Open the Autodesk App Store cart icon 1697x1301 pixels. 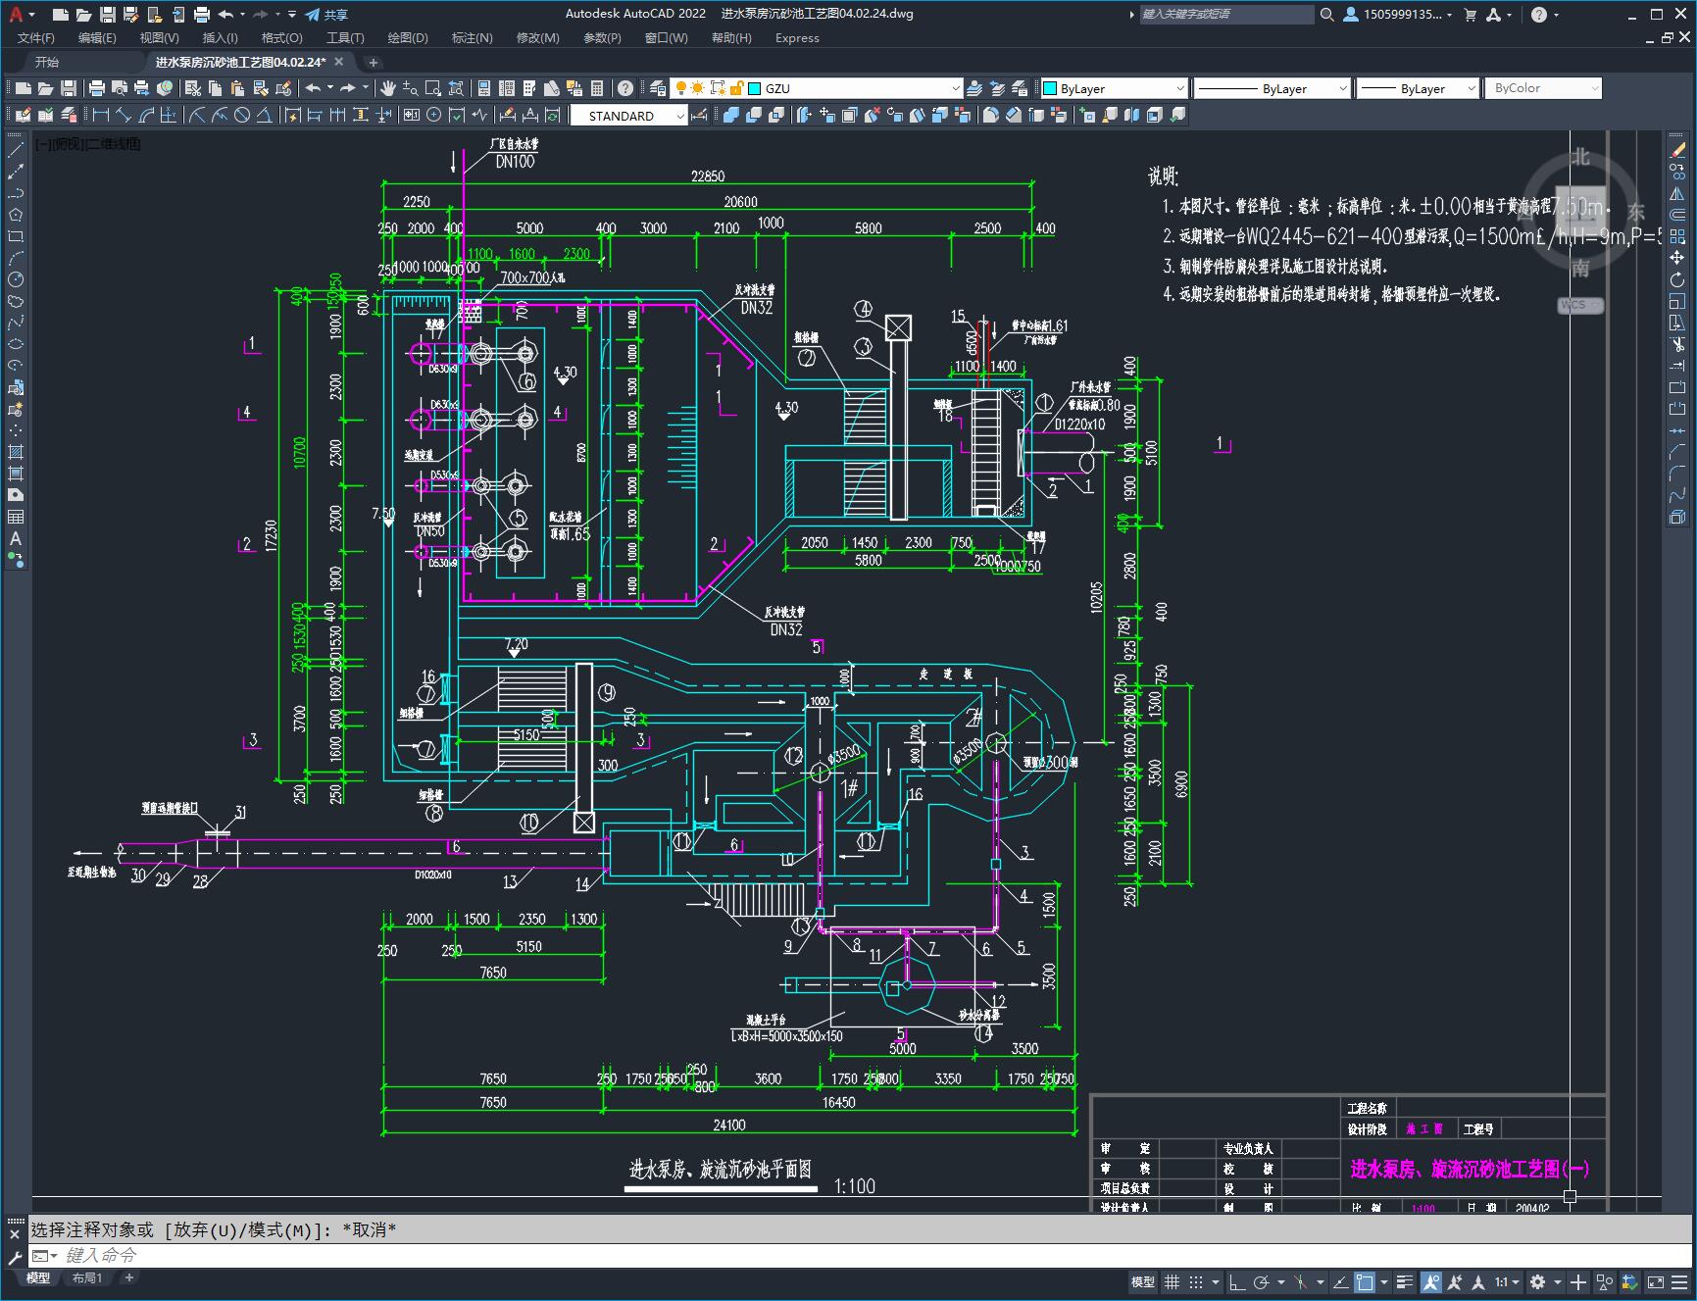click(1470, 15)
